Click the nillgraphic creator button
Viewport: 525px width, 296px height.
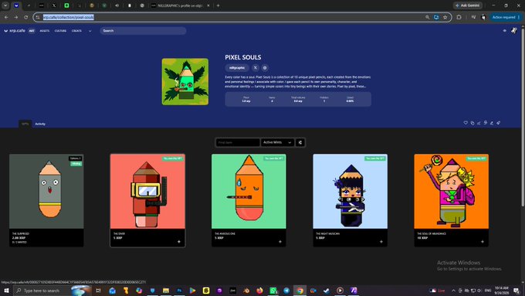click(237, 68)
